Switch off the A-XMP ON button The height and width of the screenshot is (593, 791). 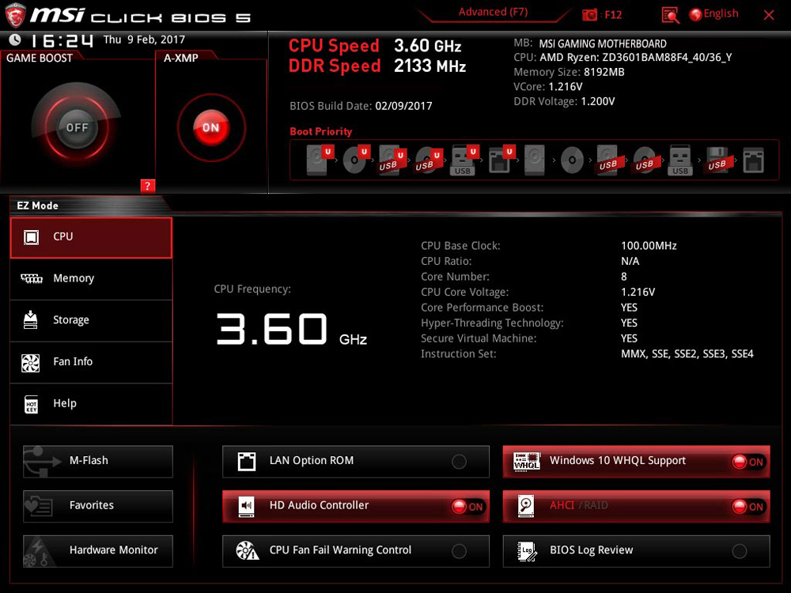click(211, 127)
